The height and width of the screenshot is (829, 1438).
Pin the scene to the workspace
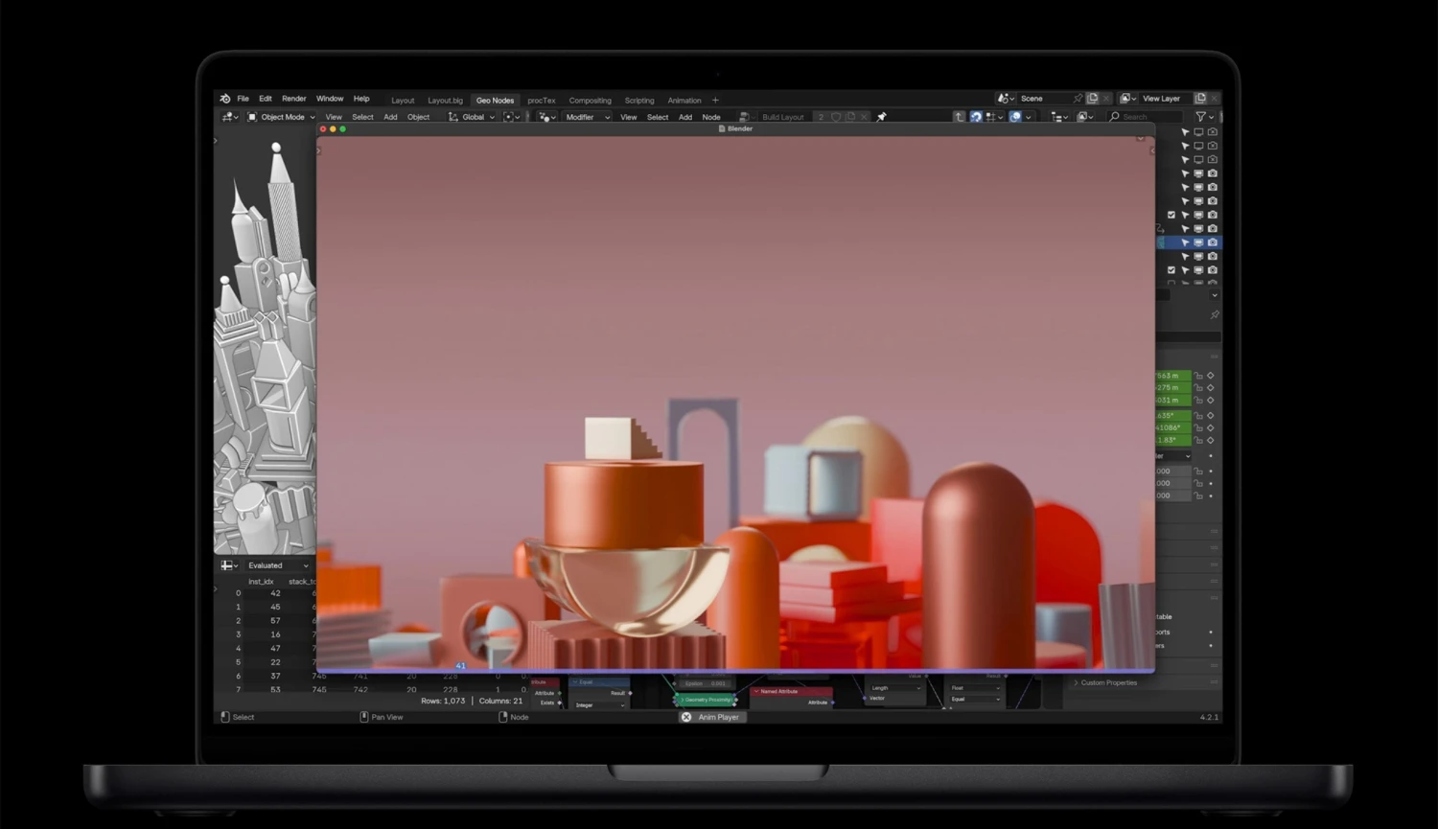coord(1078,98)
